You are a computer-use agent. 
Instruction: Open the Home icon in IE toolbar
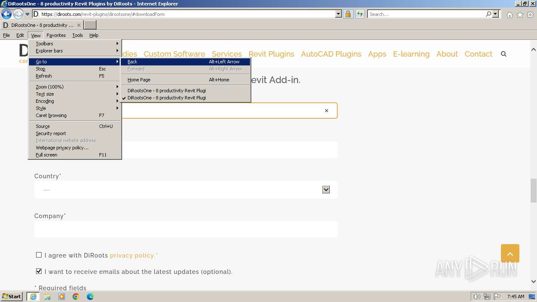(509, 15)
